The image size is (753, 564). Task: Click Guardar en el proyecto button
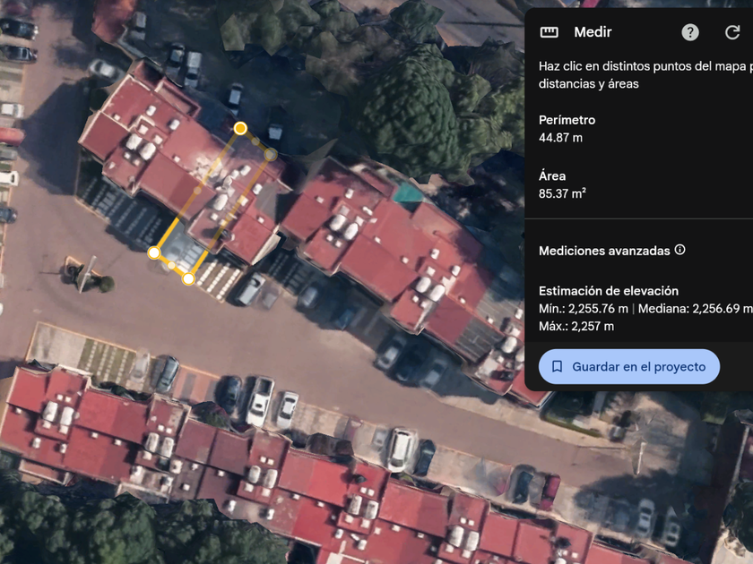point(629,366)
